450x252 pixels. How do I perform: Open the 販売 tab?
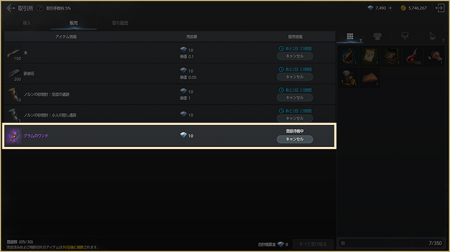(73, 23)
